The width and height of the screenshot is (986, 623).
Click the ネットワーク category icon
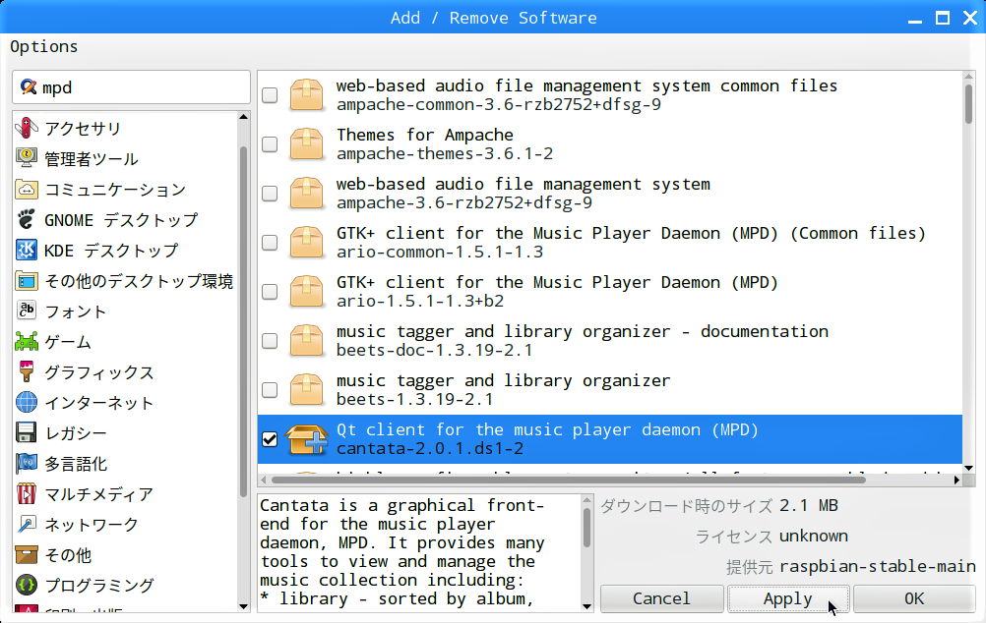point(26,525)
